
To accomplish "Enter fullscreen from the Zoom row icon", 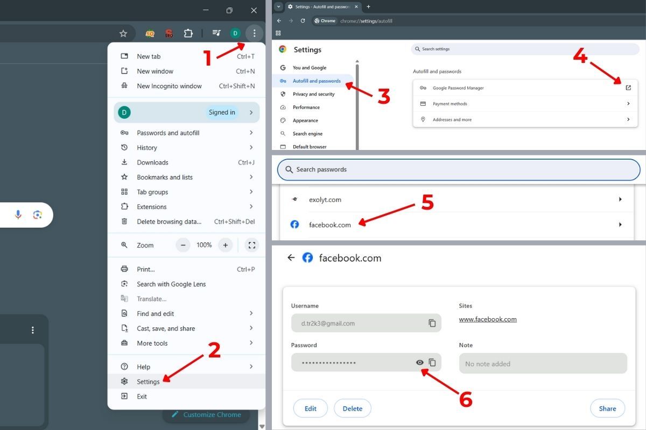I will 252,245.
